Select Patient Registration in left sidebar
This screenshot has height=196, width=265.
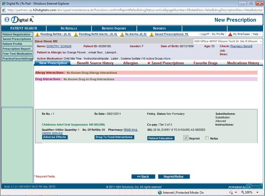tap(16, 34)
